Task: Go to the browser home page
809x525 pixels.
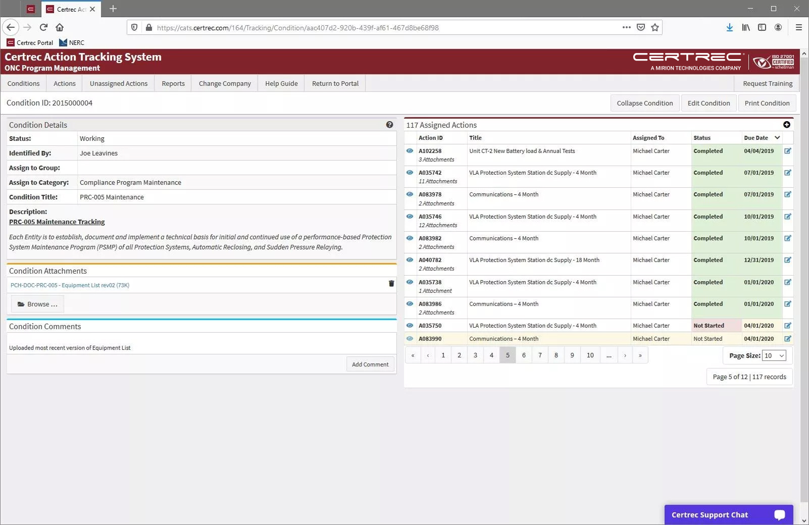Action: (x=60, y=27)
